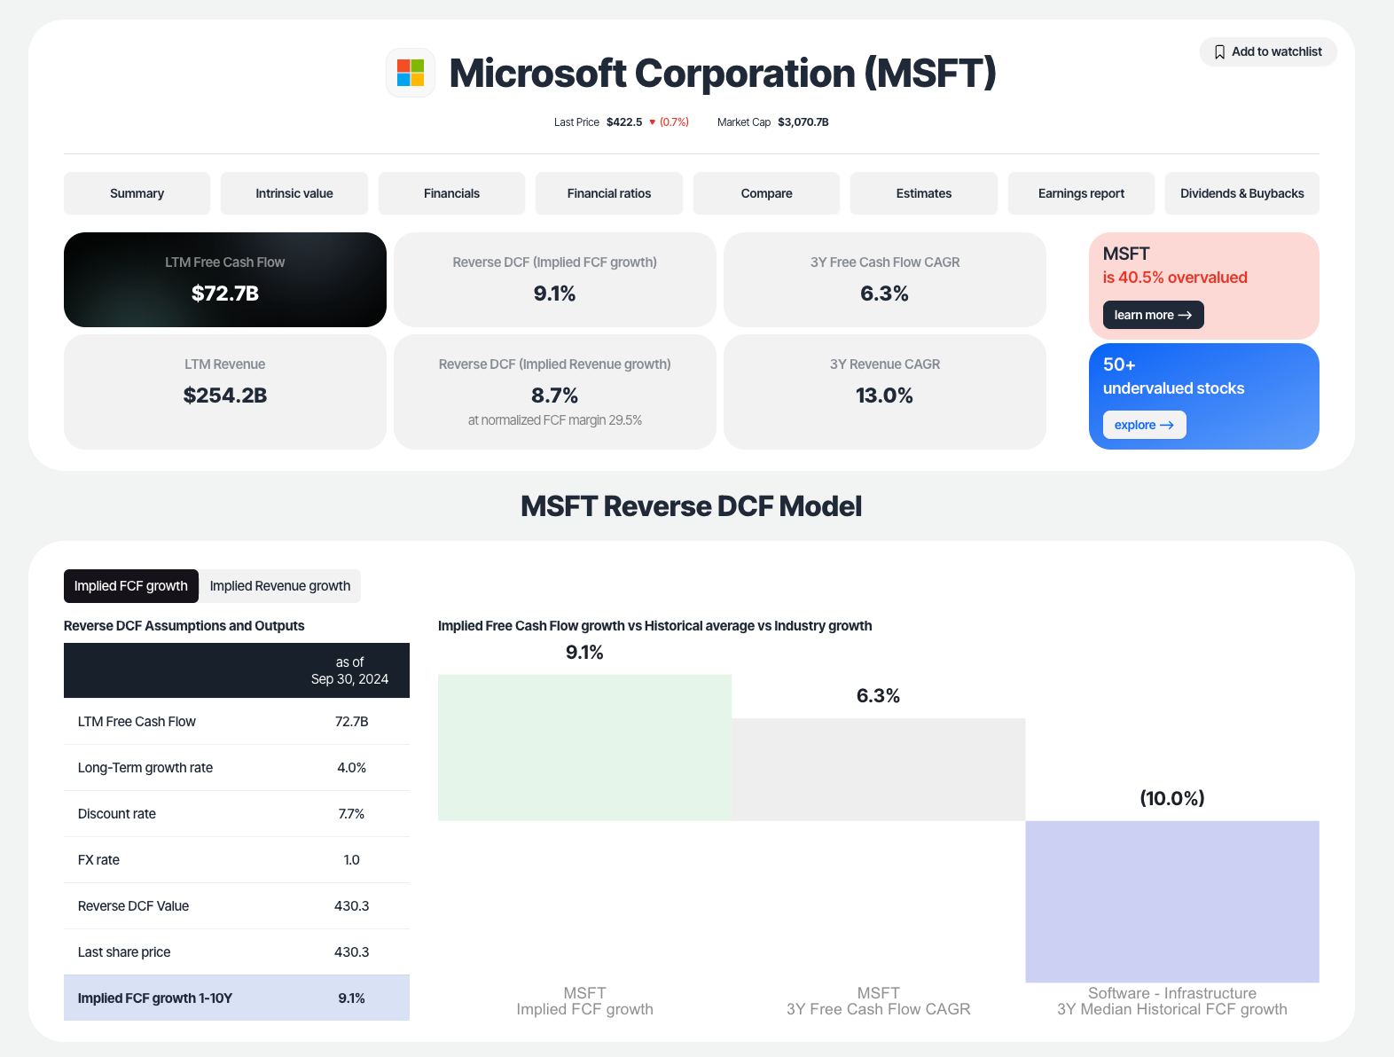Open the Dividends & Buybacks section
This screenshot has width=1394, height=1057.
tap(1241, 193)
